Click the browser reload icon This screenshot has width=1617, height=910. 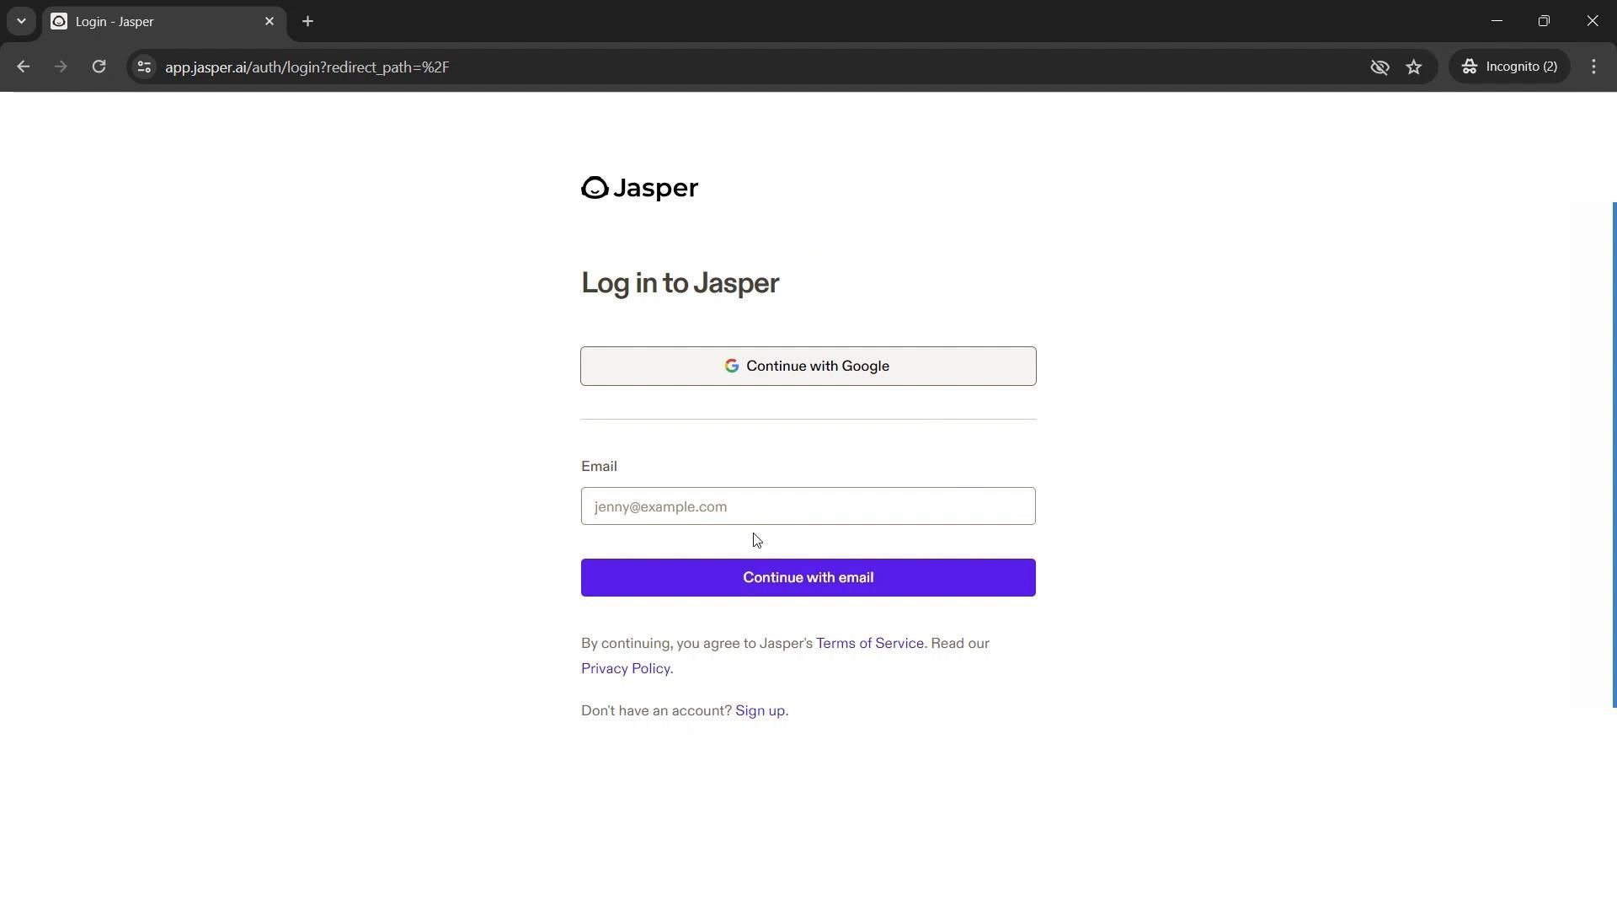99,67
